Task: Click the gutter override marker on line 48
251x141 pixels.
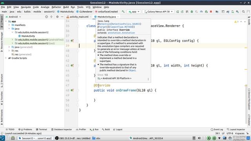Action: (72, 90)
